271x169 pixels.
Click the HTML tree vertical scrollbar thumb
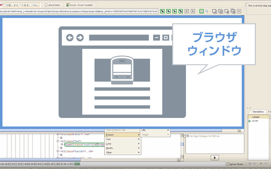tap(182, 144)
